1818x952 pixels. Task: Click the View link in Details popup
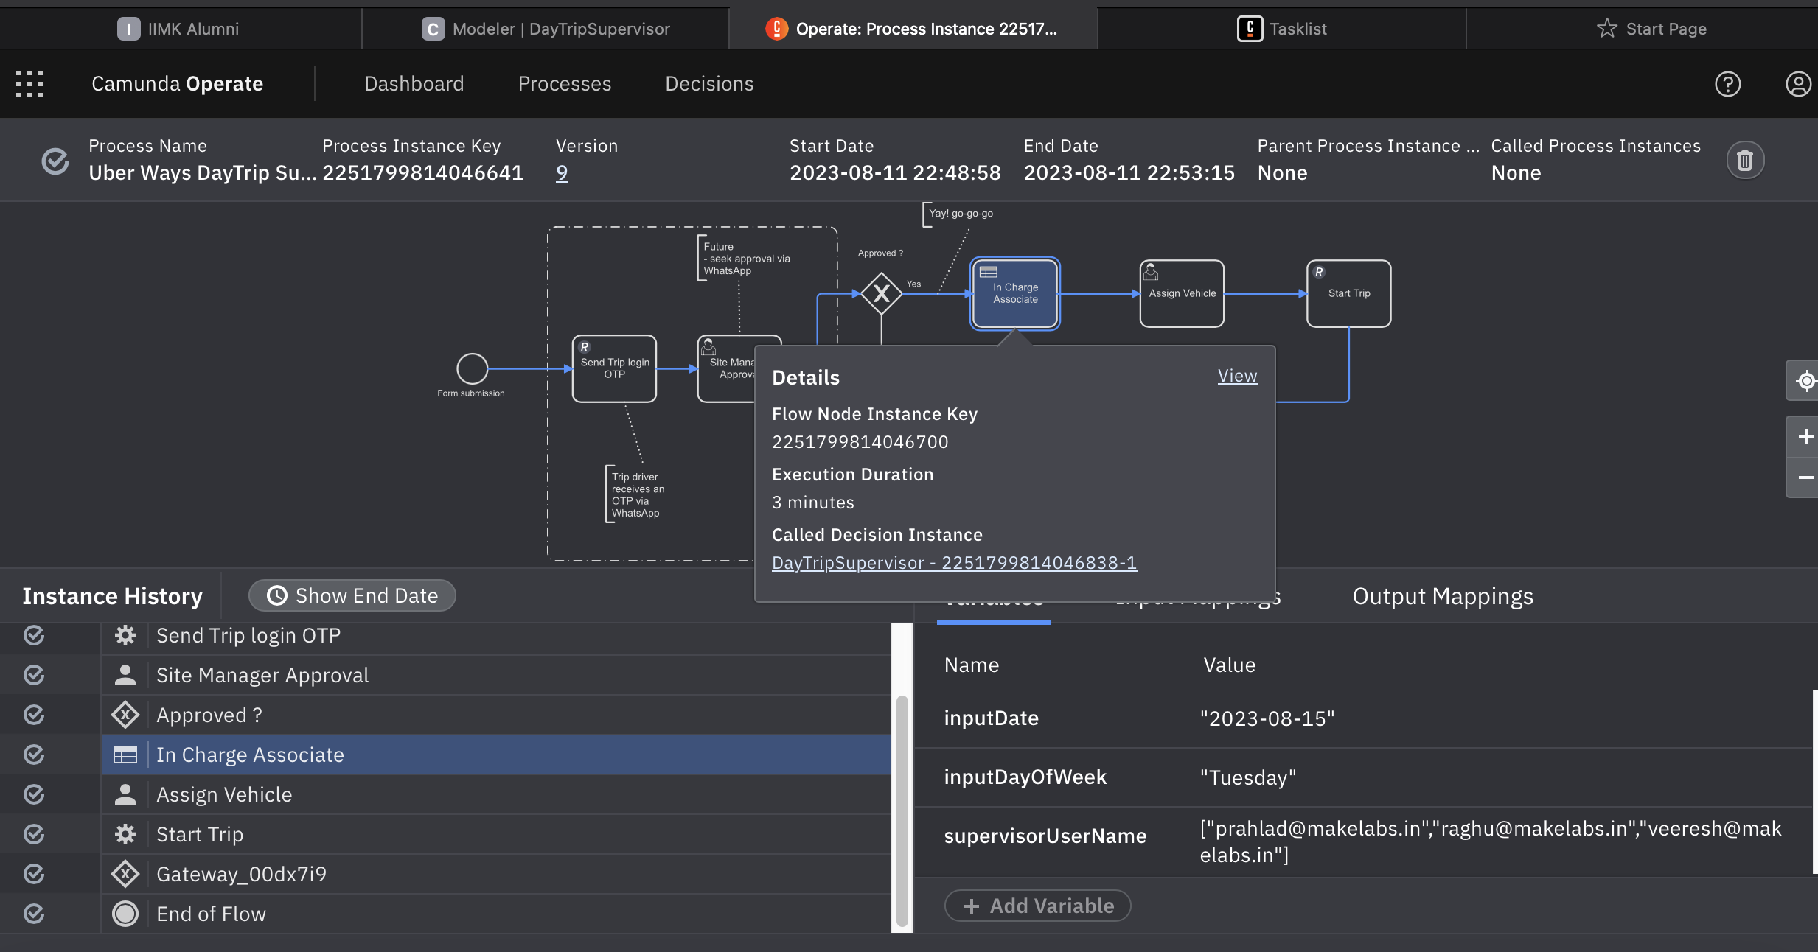coord(1237,376)
